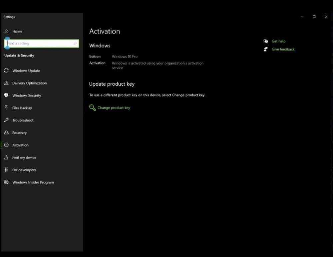Click the Windows Insider Program icon
333x257 pixels.
[x=6, y=182]
